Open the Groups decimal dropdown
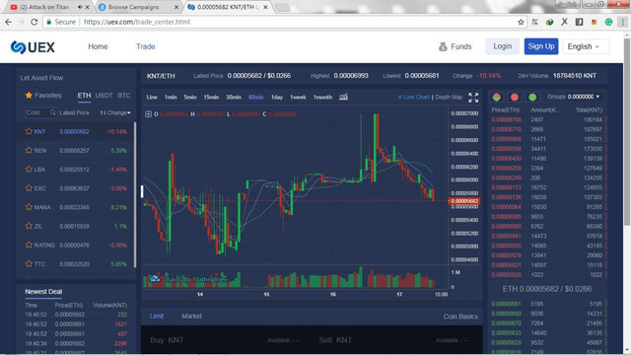The image size is (631, 355). pyautogui.click(x=573, y=97)
